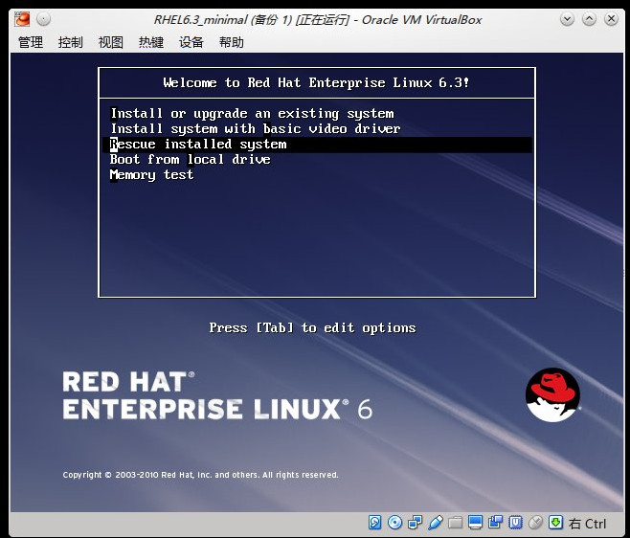Click the round window menu button in title bar
The image size is (630, 538).
coord(43,19)
